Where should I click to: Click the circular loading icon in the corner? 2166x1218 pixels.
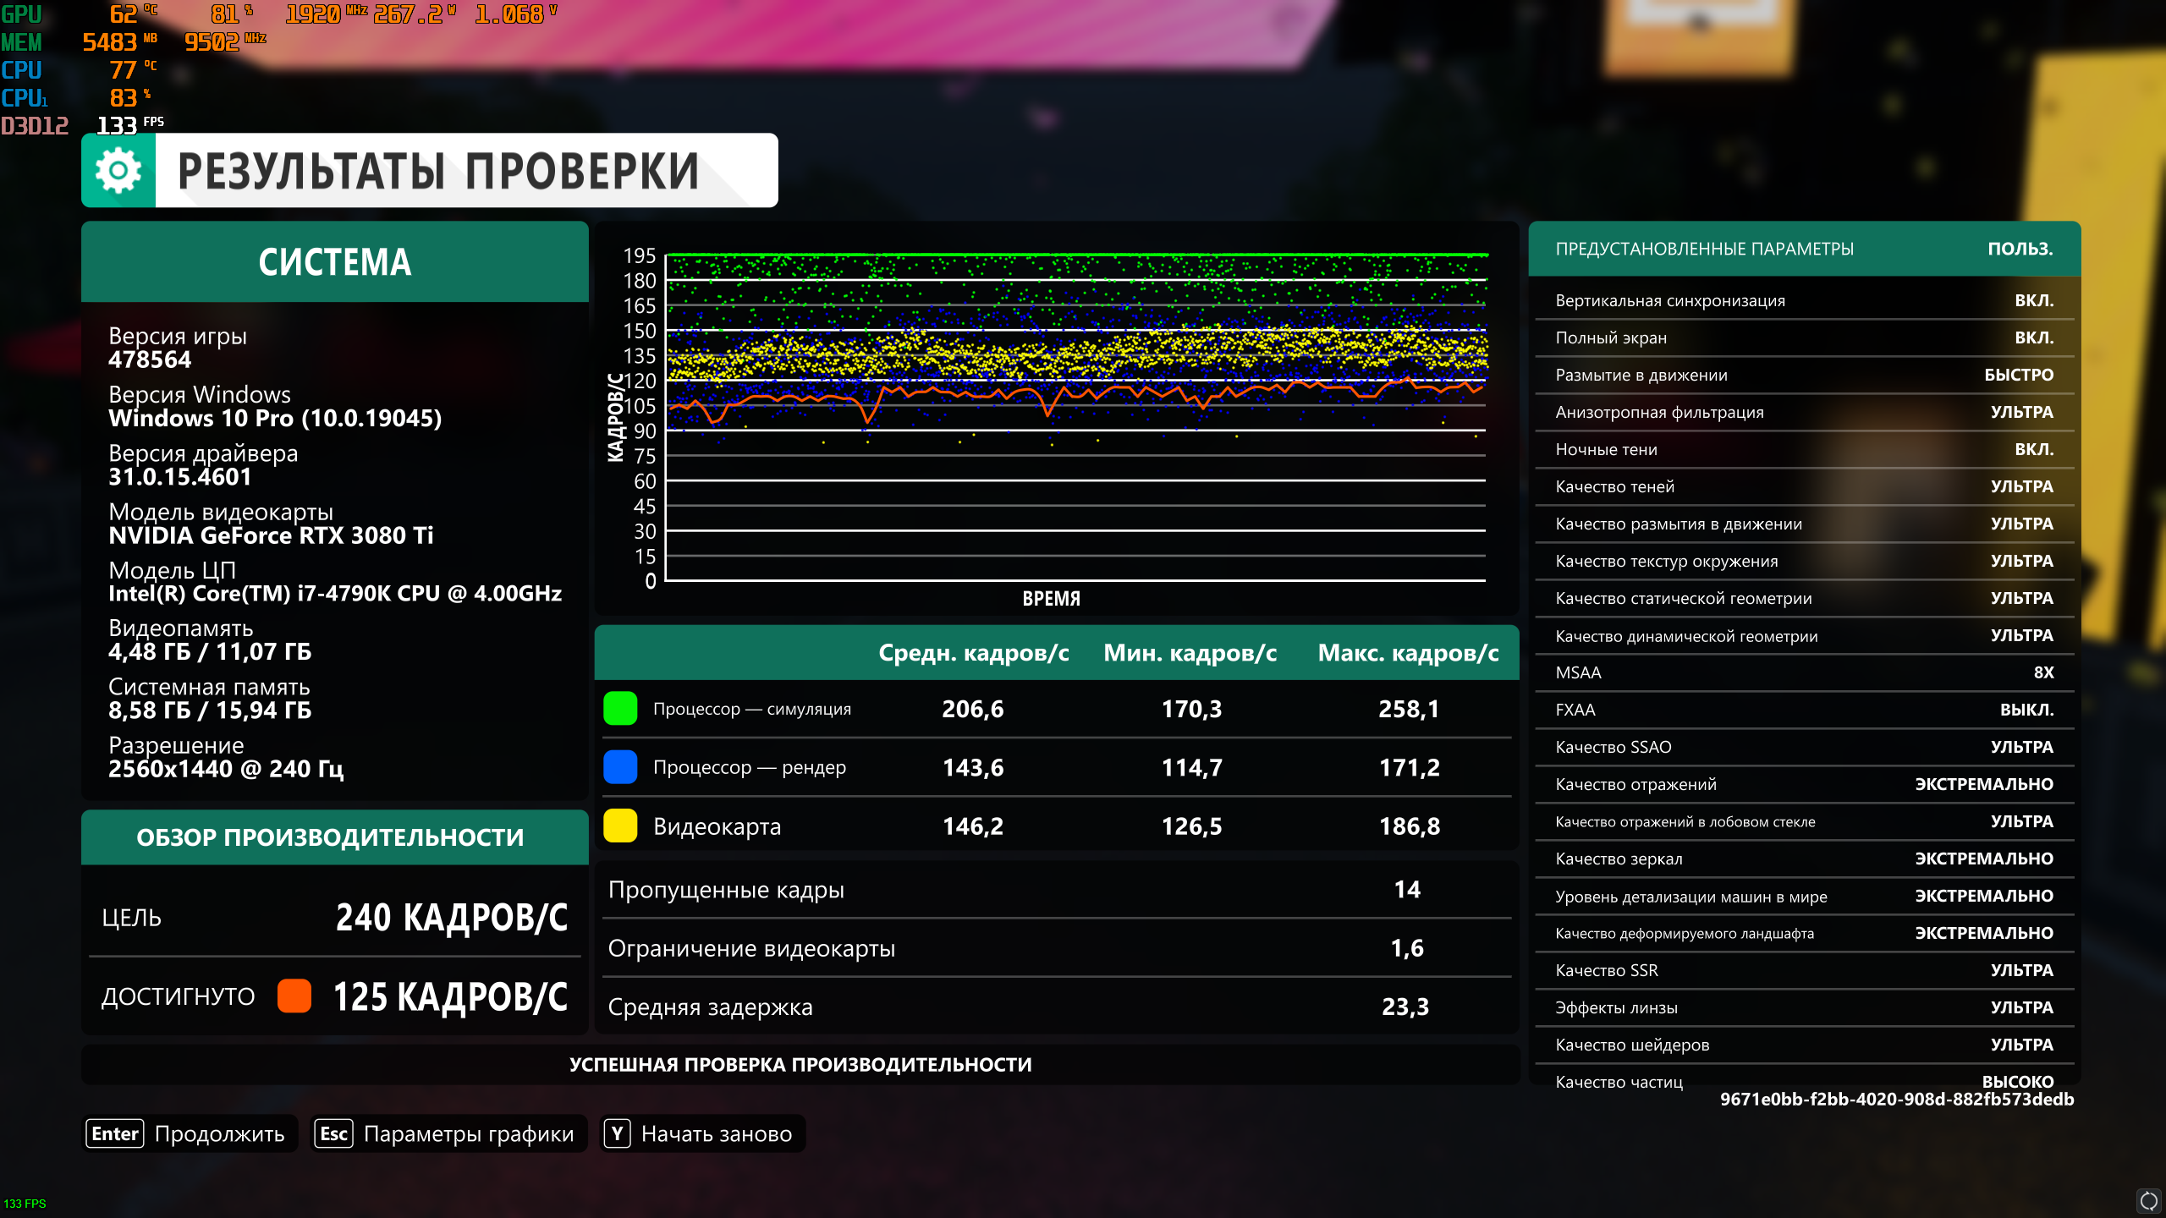pyautogui.click(x=2147, y=1200)
